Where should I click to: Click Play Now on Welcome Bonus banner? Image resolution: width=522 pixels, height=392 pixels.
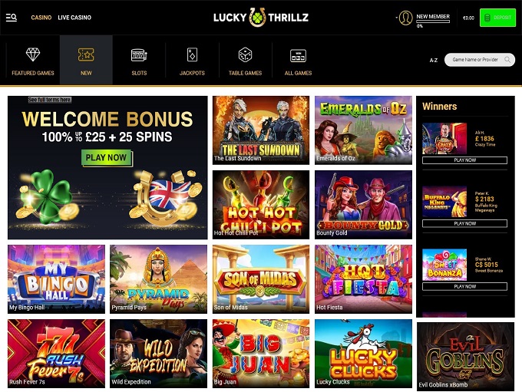click(106, 158)
